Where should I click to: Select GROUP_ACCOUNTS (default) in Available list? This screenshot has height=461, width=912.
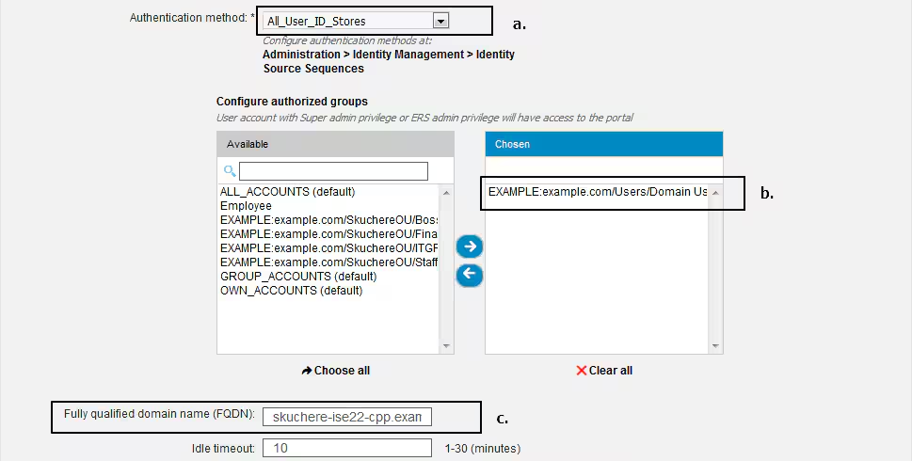tap(297, 277)
